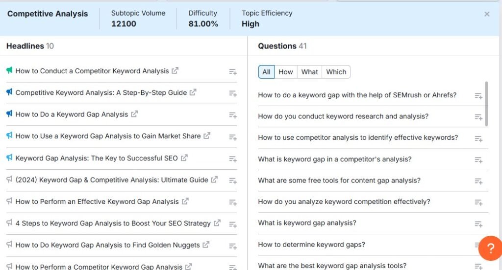Add question 'What is keyword gap in a competitor's analysis?'
Viewport: 502px width, 270px height.
coord(478,160)
